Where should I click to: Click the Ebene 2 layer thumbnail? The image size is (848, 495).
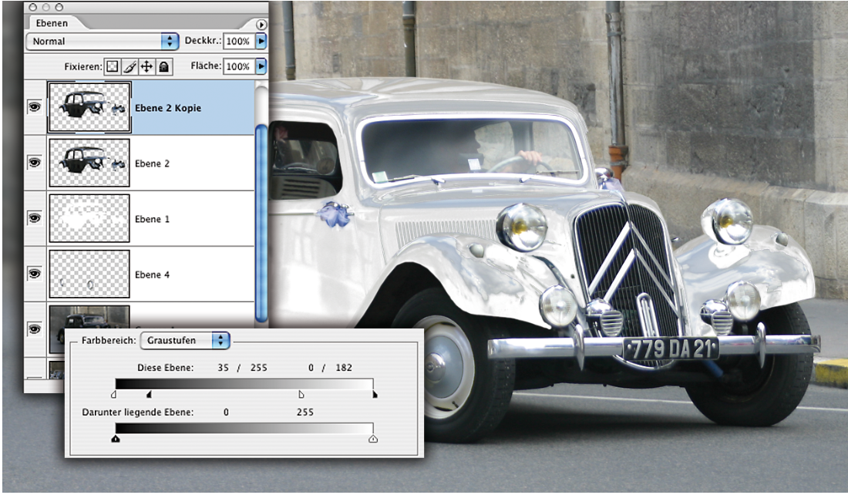tap(89, 163)
